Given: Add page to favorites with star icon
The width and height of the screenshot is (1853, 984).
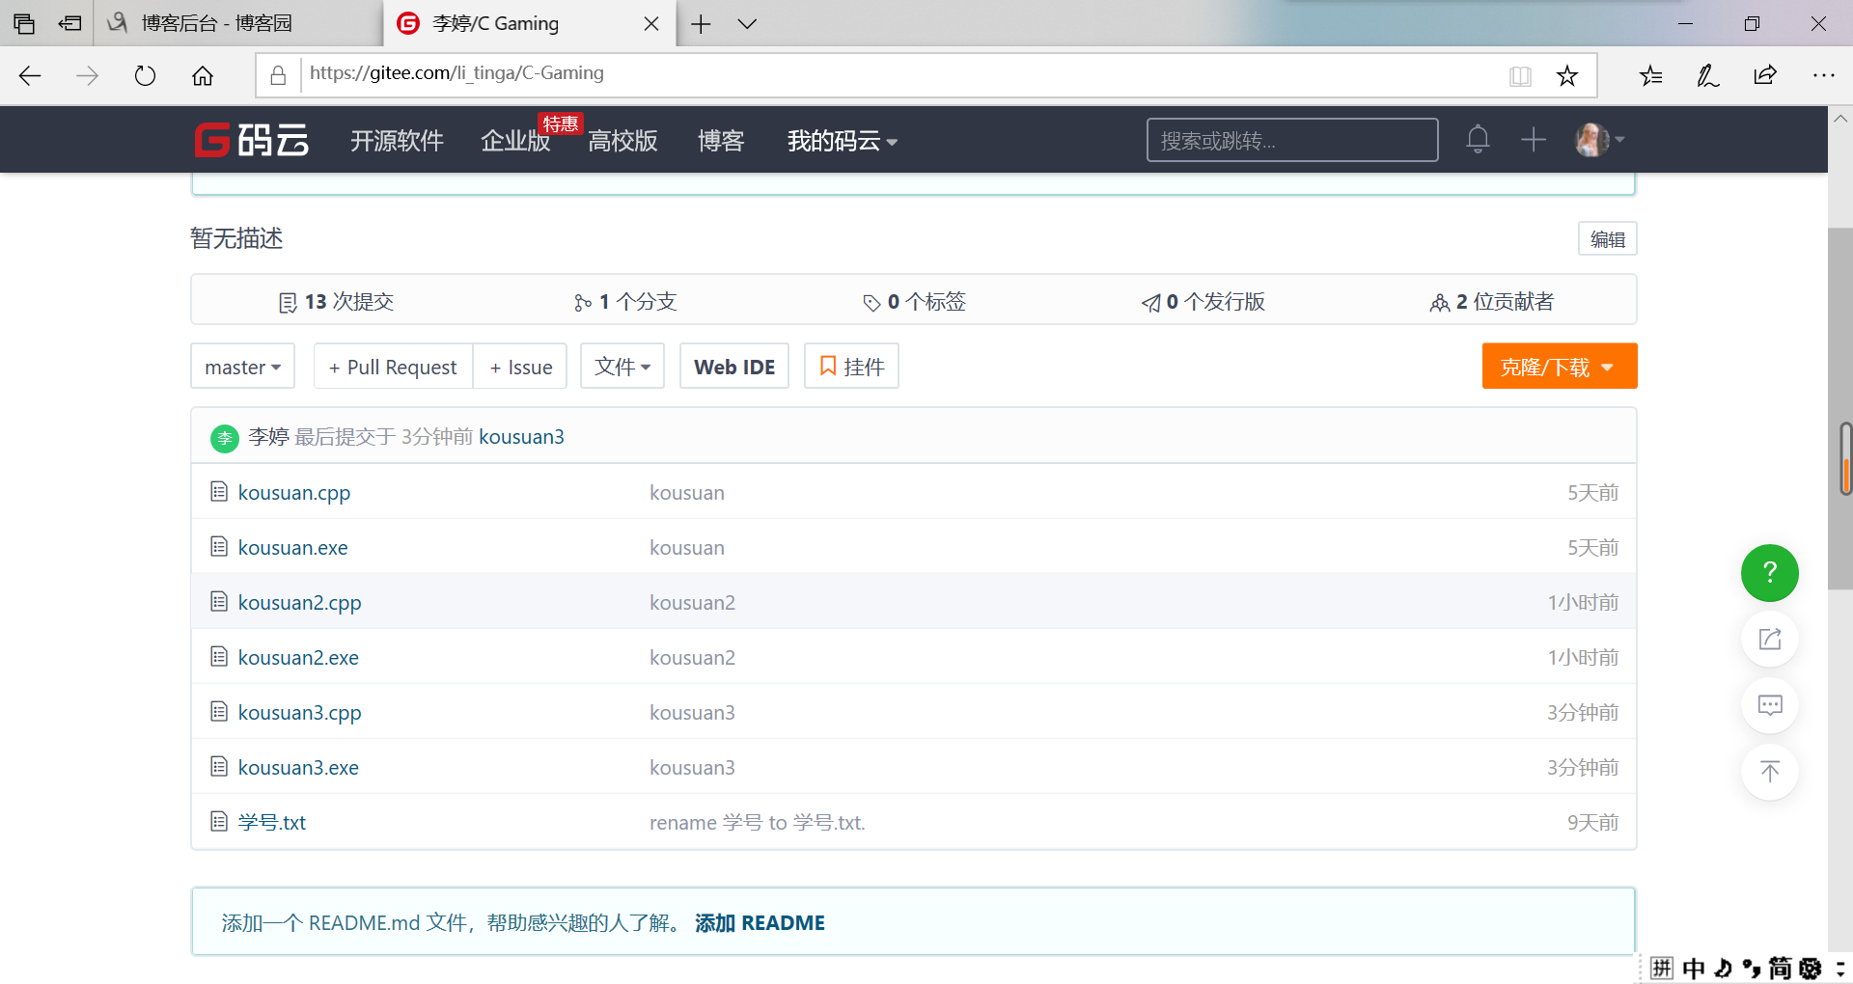Looking at the screenshot, I should pos(1567,76).
